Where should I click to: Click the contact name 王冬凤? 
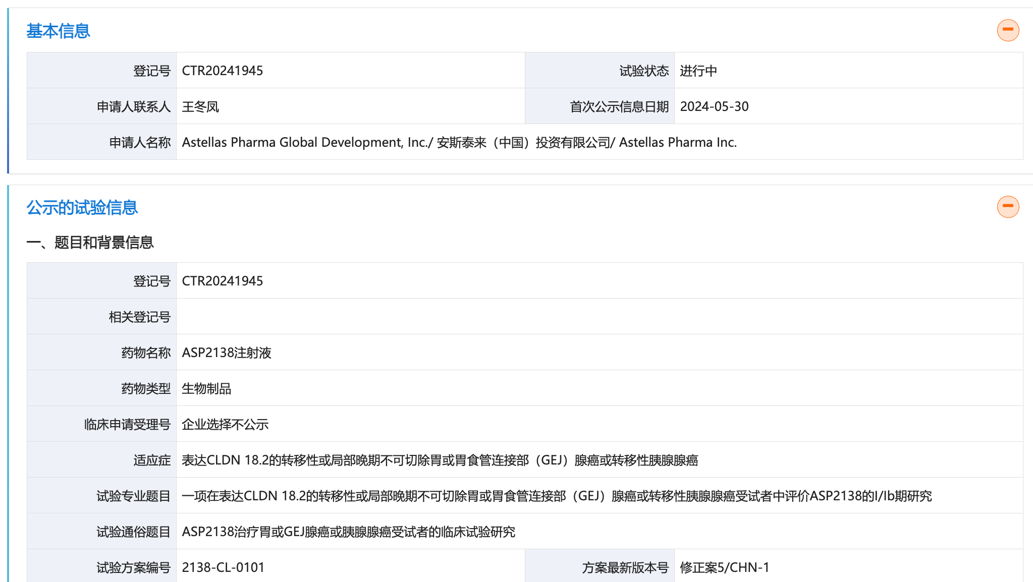tap(200, 106)
